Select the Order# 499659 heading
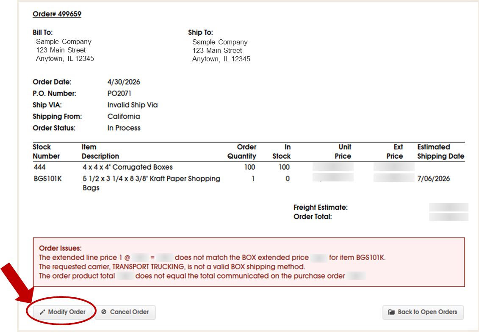This screenshot has width=479, height=332. tap(57, 14)
